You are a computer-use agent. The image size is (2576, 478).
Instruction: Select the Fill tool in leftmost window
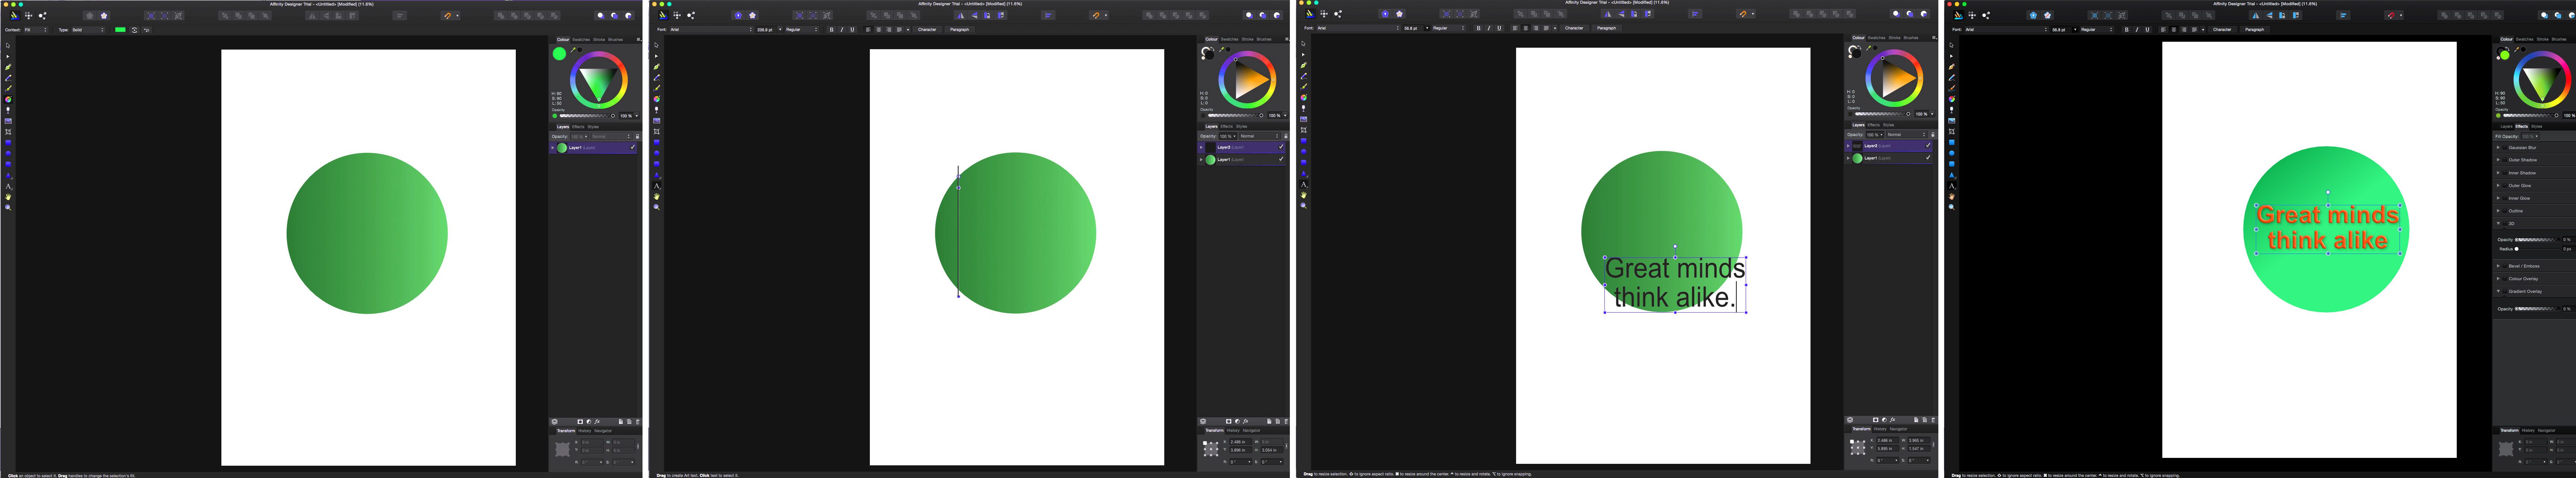8,99
